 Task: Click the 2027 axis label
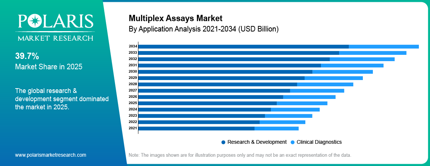point(133,90)
